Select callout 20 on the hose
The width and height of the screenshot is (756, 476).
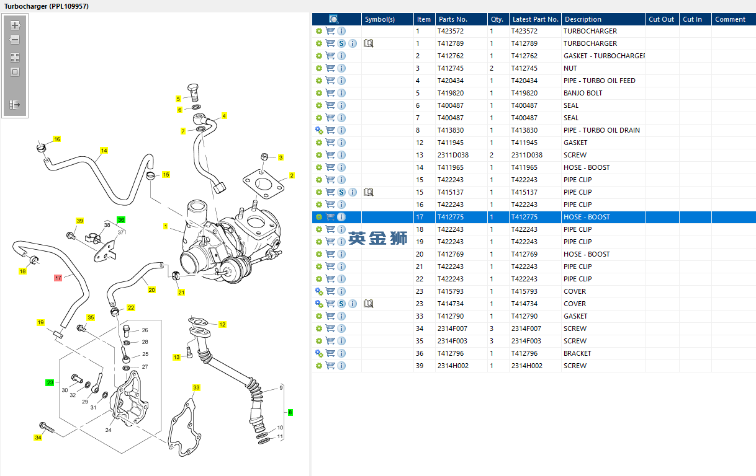click(x=151, y=289)
